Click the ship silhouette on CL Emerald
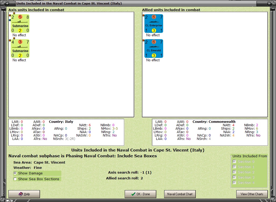 click(154, 47)
